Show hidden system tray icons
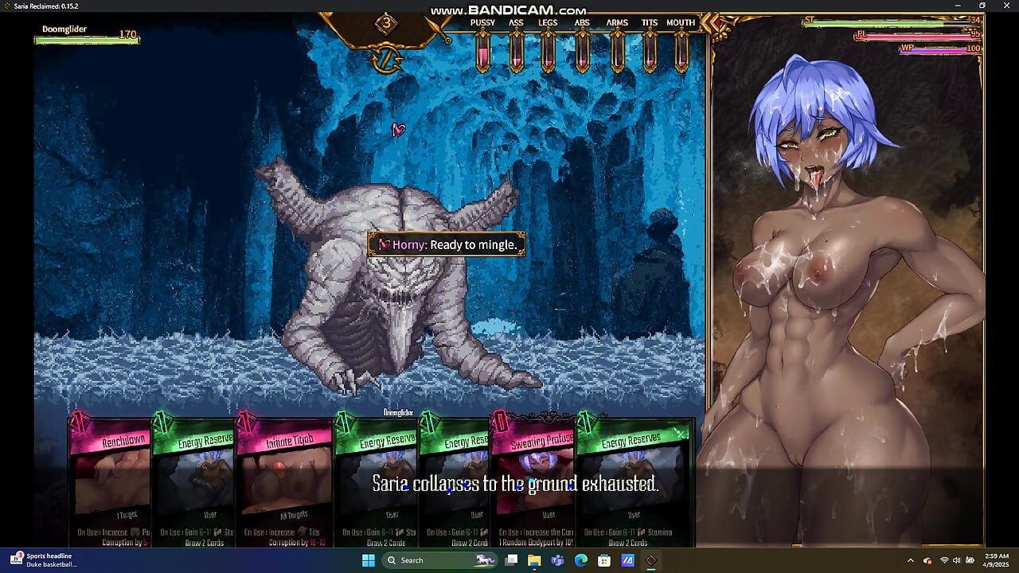 [x=911, y=560]
